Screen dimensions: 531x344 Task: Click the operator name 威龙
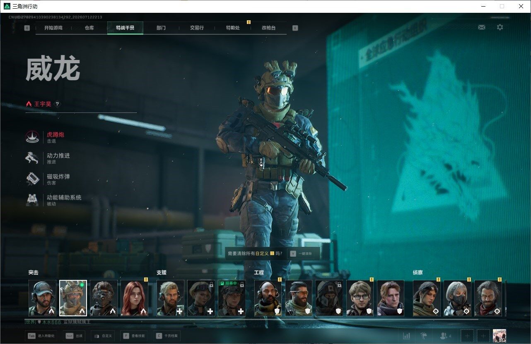click(x=53, y=69)
